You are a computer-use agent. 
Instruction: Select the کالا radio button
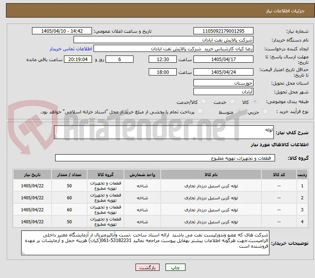[255, 101]
